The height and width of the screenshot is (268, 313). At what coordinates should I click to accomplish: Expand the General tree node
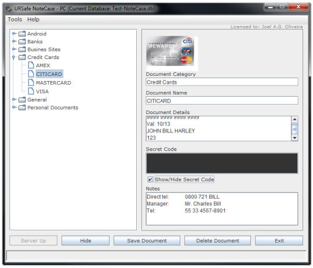click(x=14, y=100)
